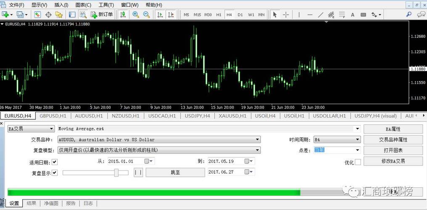The image size is (427, 210).
Task: Toggle the 复盘显示 checkbox
Action: pyautogui.click(x=55, y=173)
